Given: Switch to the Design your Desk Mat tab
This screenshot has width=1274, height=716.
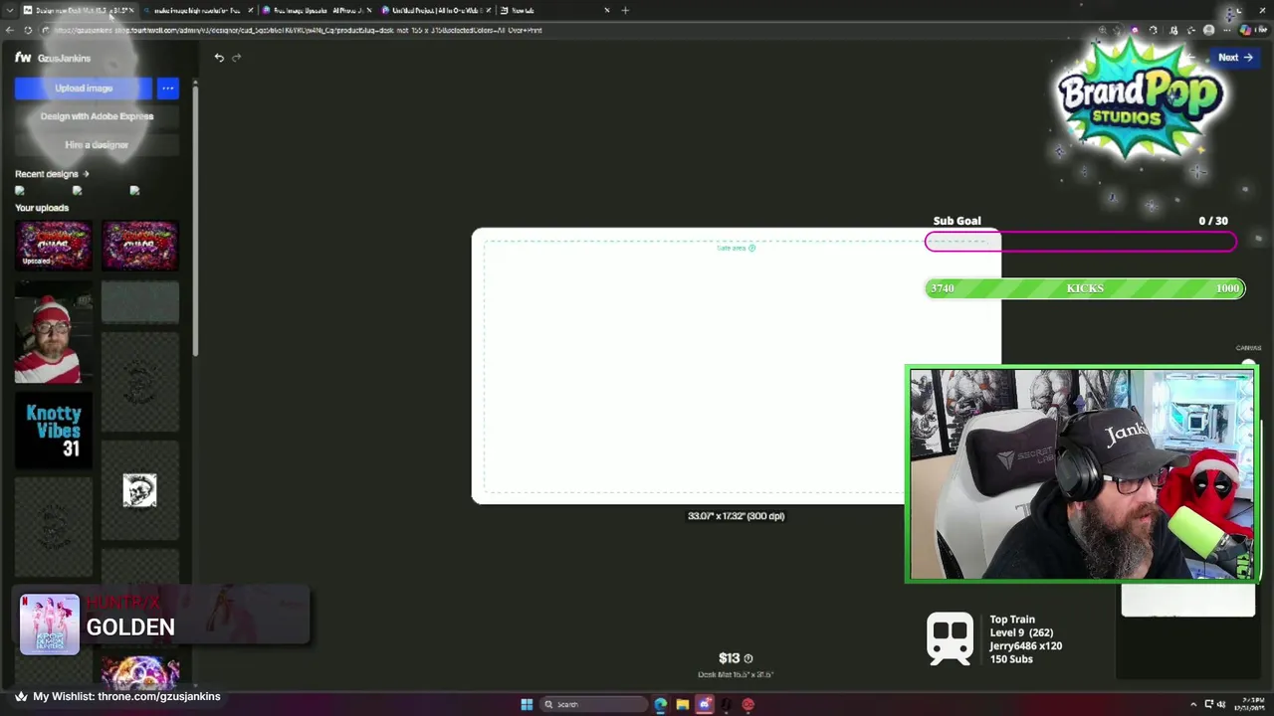Looking at the screenshot, I should click(x=78, y=10).
